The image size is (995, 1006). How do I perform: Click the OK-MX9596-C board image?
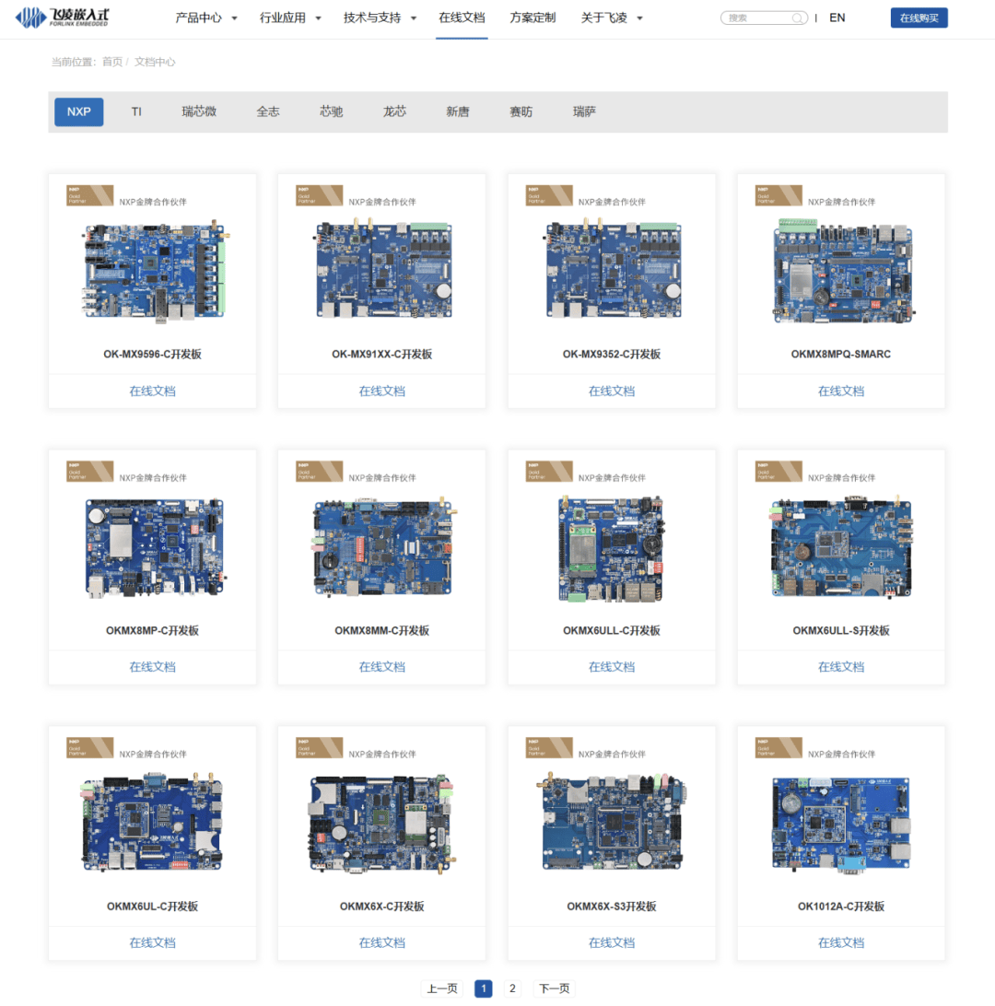pyautogui.click(x=154, y=270)
